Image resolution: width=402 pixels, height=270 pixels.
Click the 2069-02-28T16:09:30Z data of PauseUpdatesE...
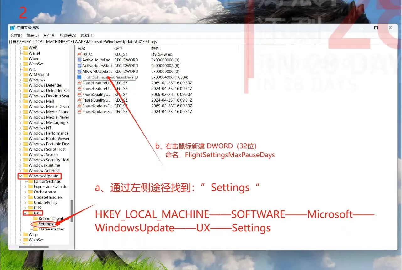point(172,106)
